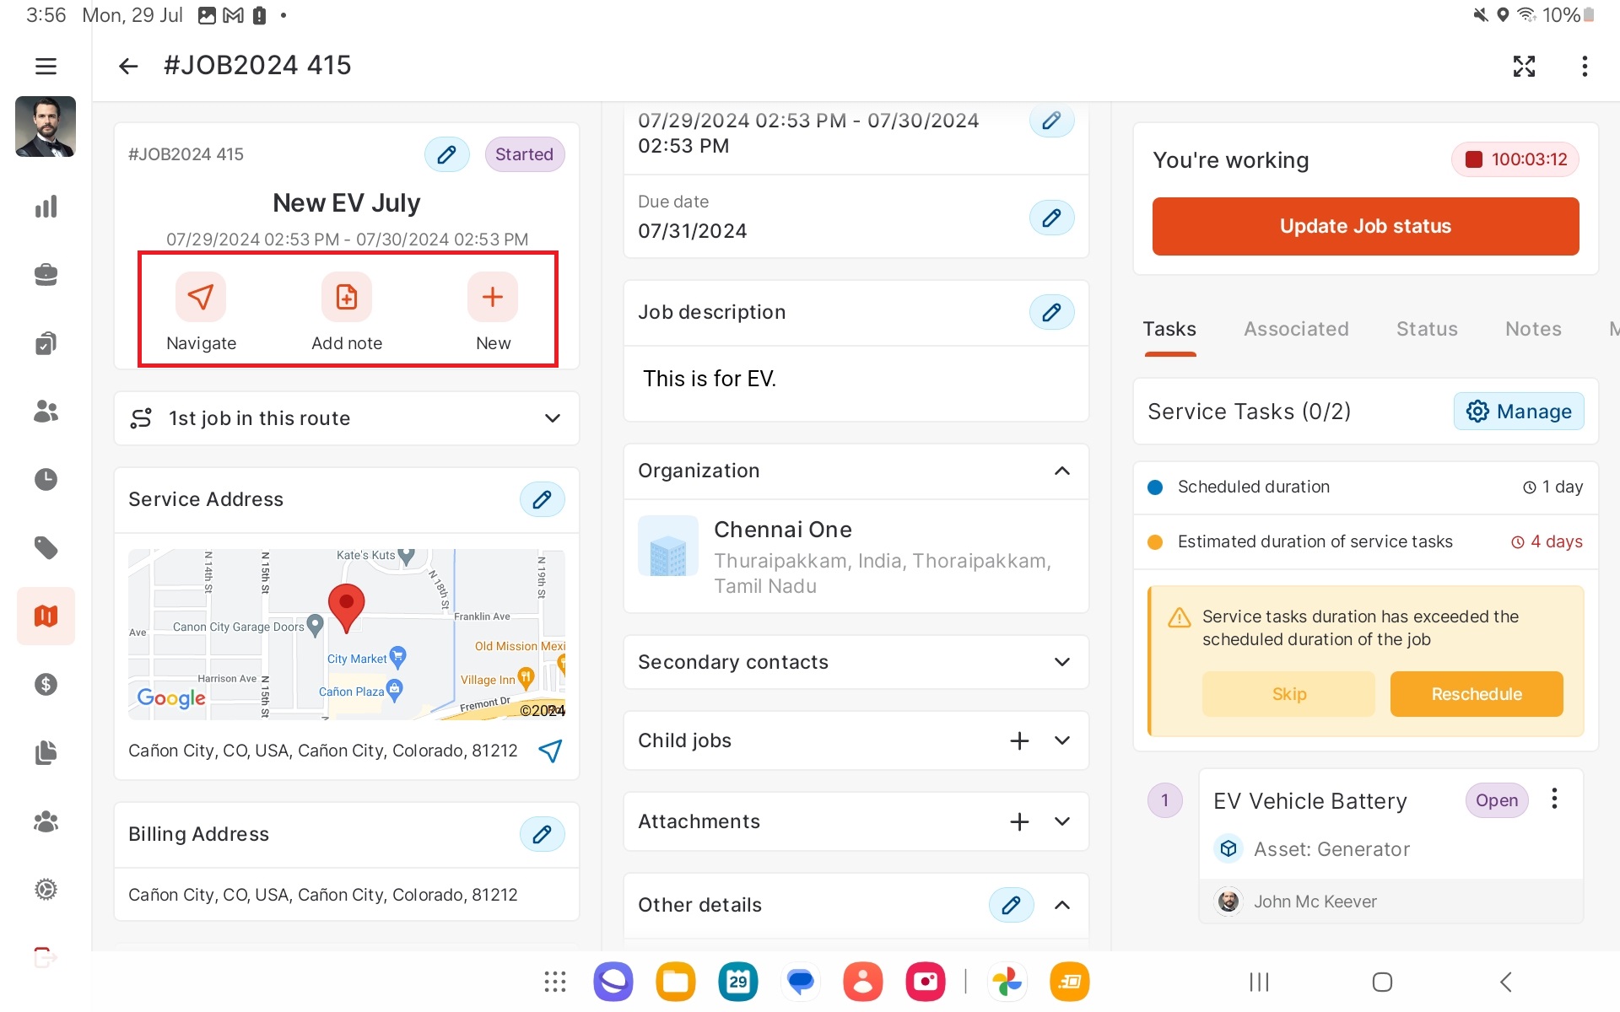Tap the service address map thumbnail
1620x1012 pixels.
click(x=346, y=634)
